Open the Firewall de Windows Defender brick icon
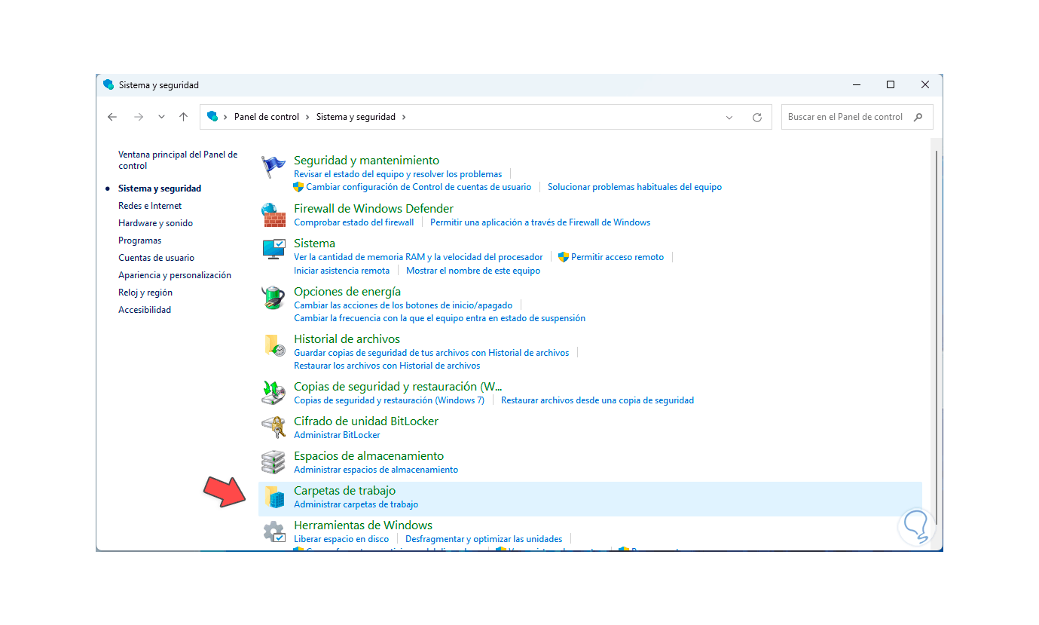 click(274, 215)
